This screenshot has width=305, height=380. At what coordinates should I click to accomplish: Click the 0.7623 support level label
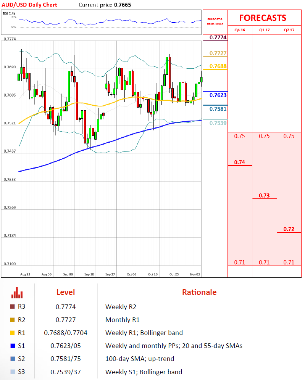coord(218,95)
